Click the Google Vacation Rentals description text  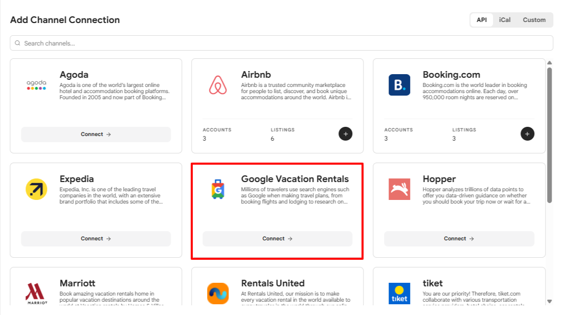(x=295, y=196)
